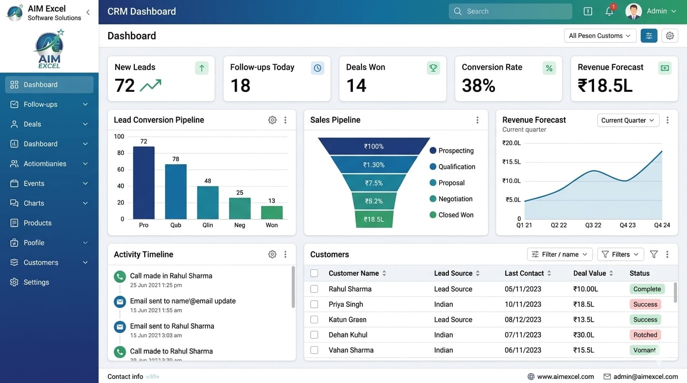Image resolution: width=687 pixels, height=383 pixels.
Task: Open Settings in the sidebar
Action: coord(49,282)
